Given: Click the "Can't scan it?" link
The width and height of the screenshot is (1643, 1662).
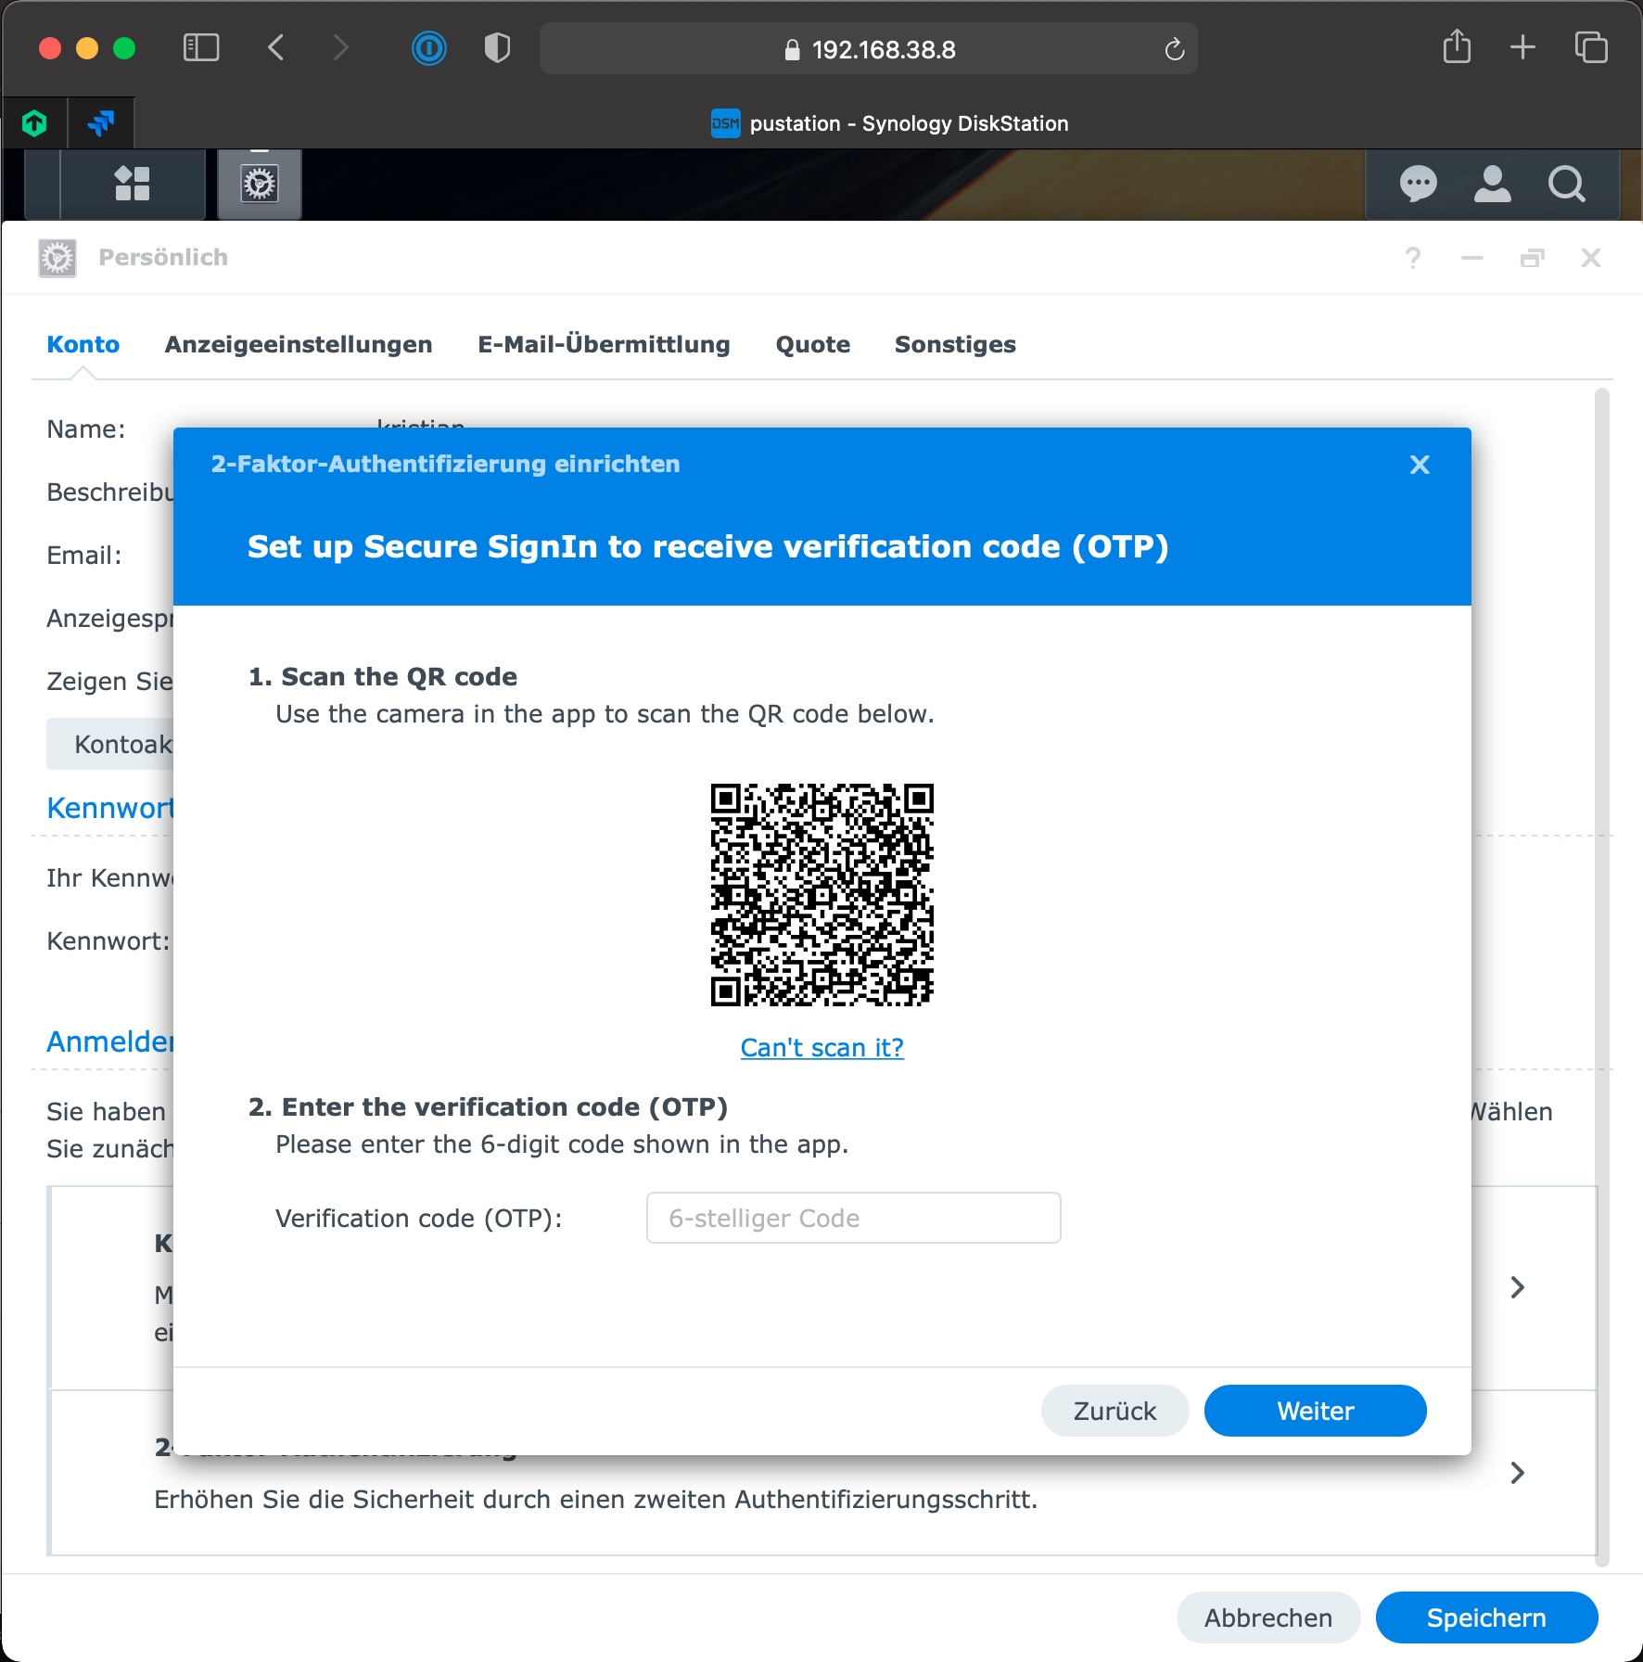Looking at the screenshot, I should (821, 1047).
